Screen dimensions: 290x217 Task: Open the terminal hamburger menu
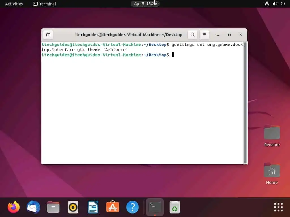(204, 34)
